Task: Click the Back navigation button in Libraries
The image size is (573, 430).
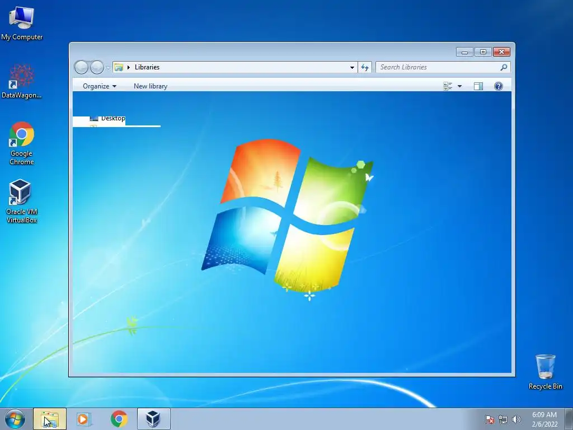Action: click(x=81, y=67)
